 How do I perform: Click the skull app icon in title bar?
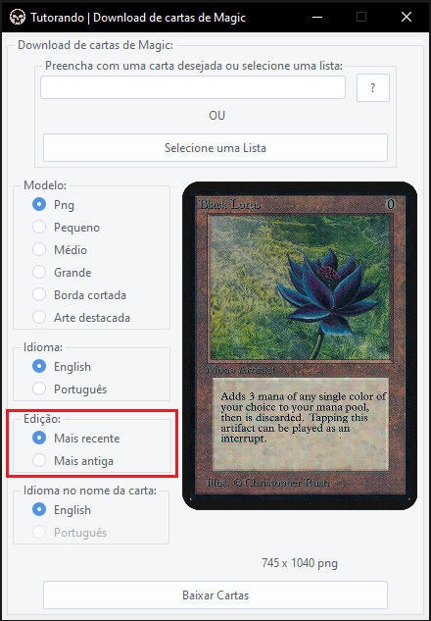(x=17, y=17)
